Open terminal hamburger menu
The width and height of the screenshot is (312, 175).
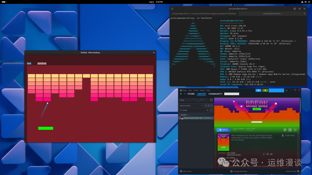[x=299, y=9]
